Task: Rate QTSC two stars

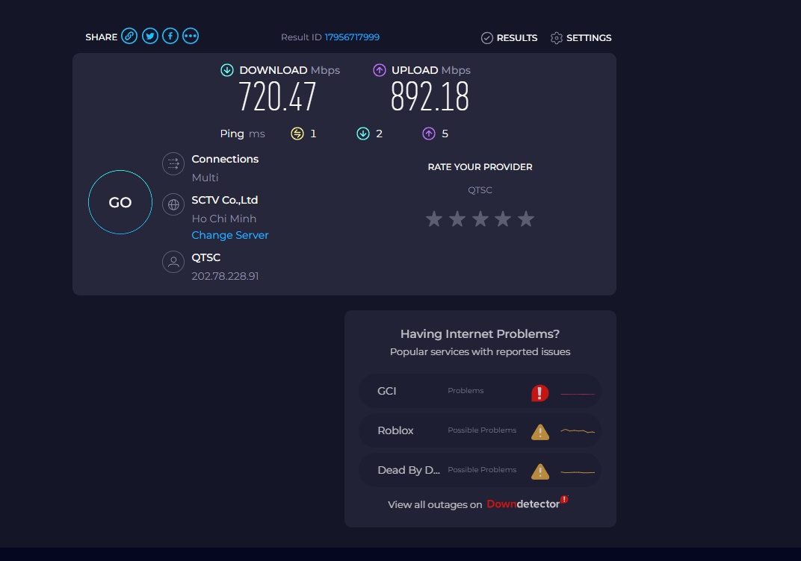Action: (457, 219)
